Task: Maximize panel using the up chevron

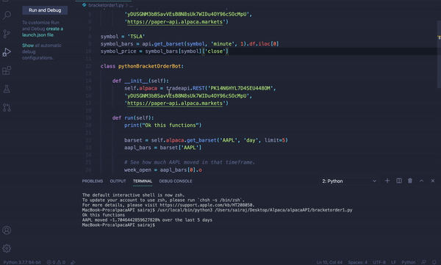Action: point(421,181)
